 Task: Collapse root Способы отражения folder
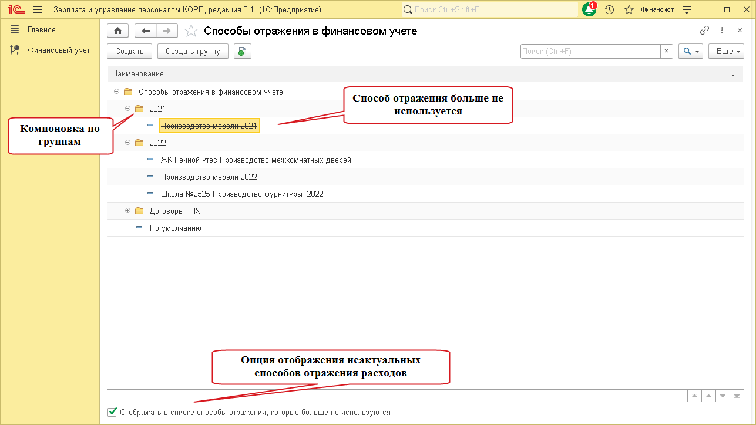click(116, 92)
